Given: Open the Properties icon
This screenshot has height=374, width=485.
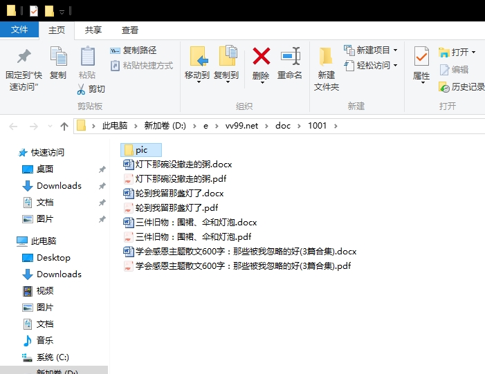Looking at the screenshot, I should pos(421,56).
